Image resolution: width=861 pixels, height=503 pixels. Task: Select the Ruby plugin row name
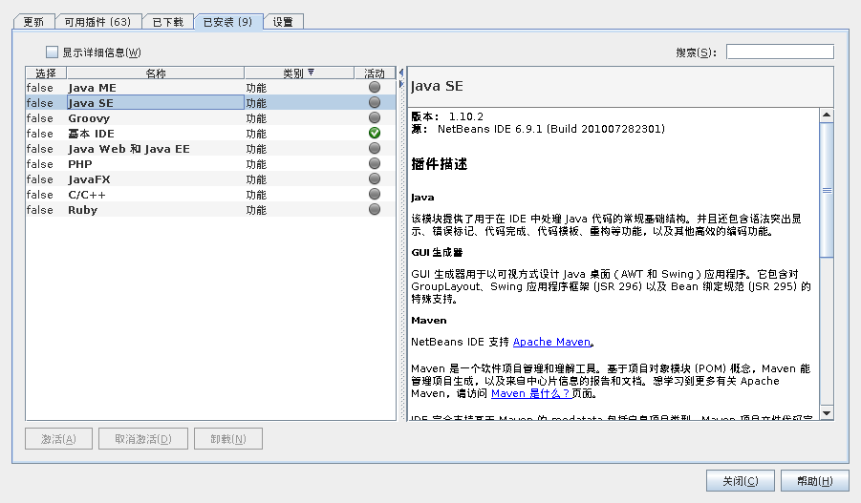point(82,210)
